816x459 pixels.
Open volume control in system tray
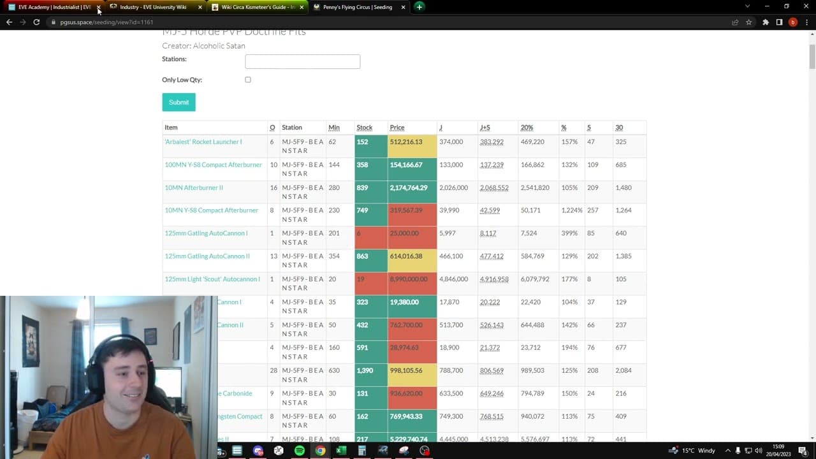759,451
